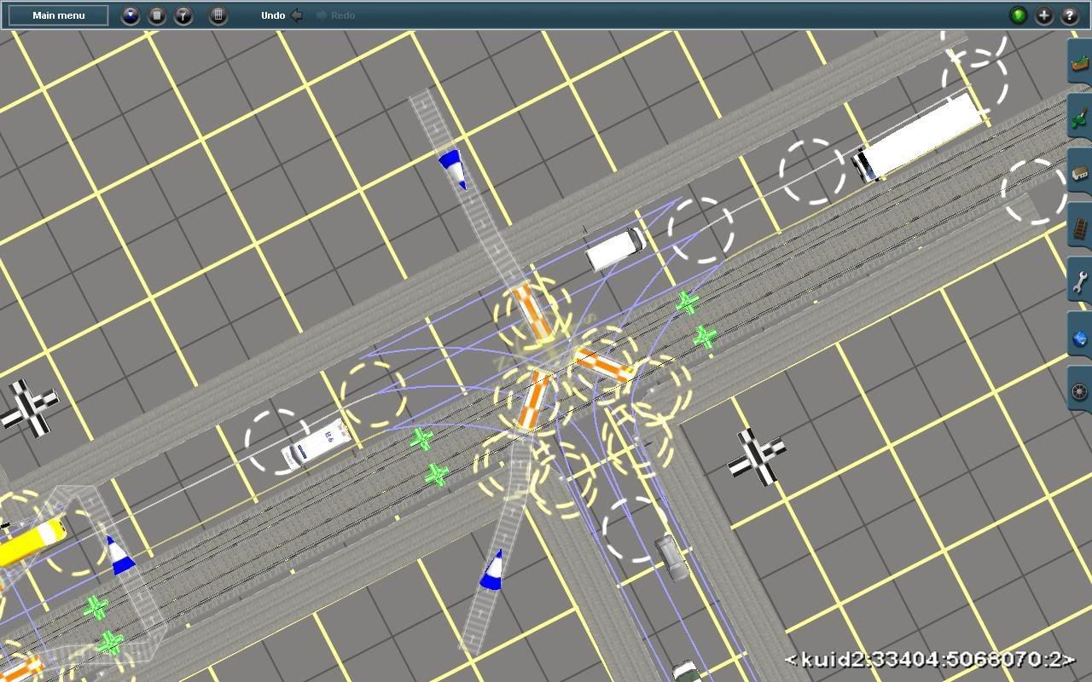
Task: Open the Paint brush tab
Action: [1079, 118]
